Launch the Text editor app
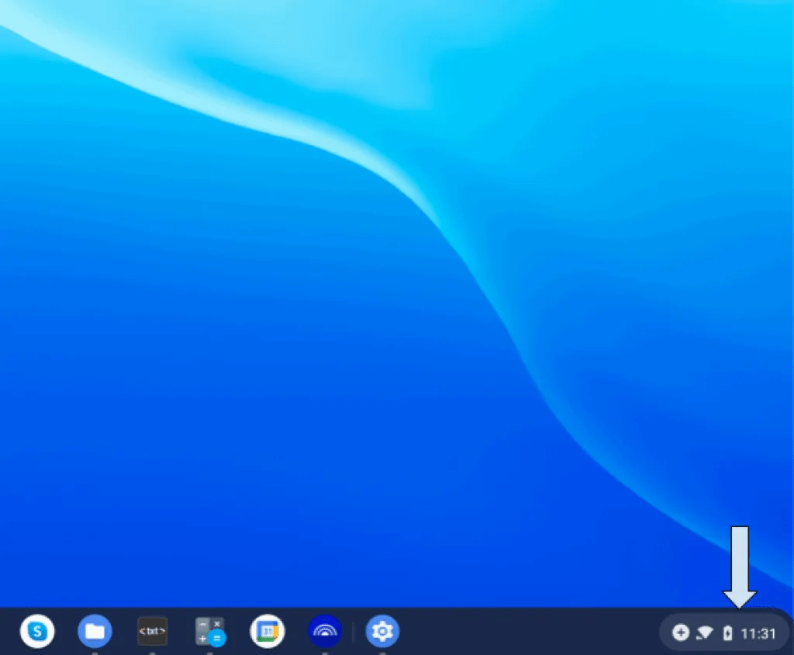794x655 pixels. click(152, 632)
